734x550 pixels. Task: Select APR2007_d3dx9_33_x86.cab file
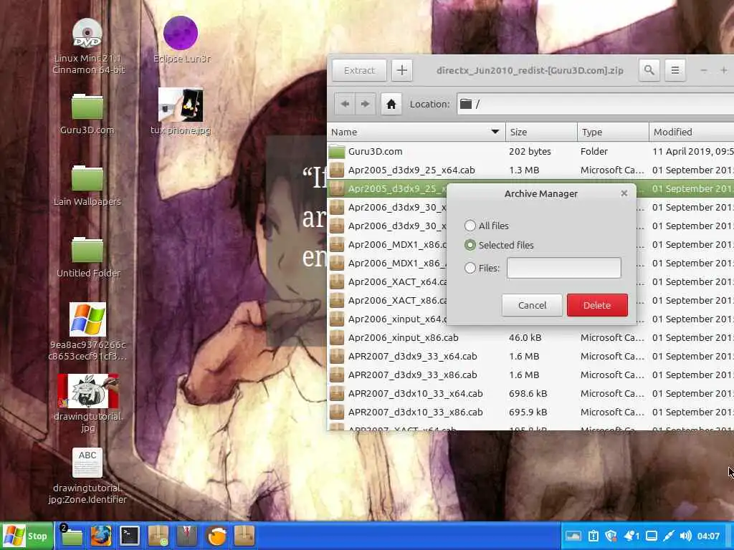click(x=530, y=375)
